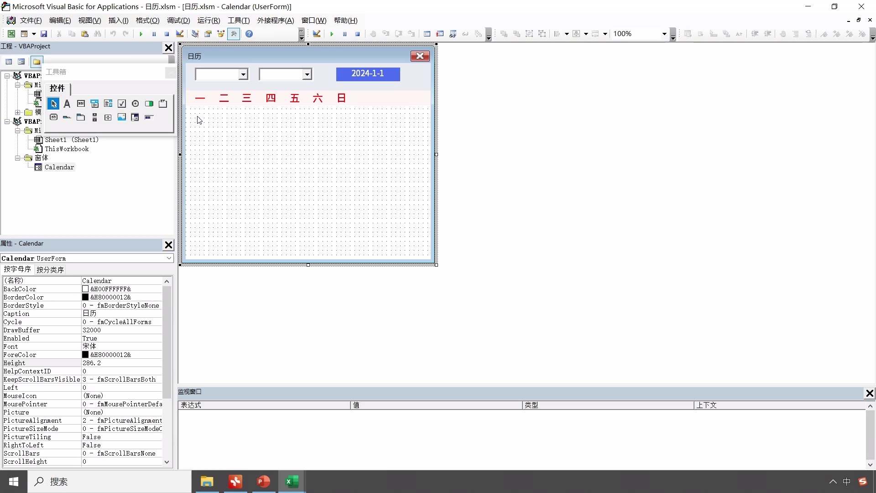Viewport: 876px width, 493px height.
Task: Select ThisWorkbook in the project tree
Action: [67, 149]
